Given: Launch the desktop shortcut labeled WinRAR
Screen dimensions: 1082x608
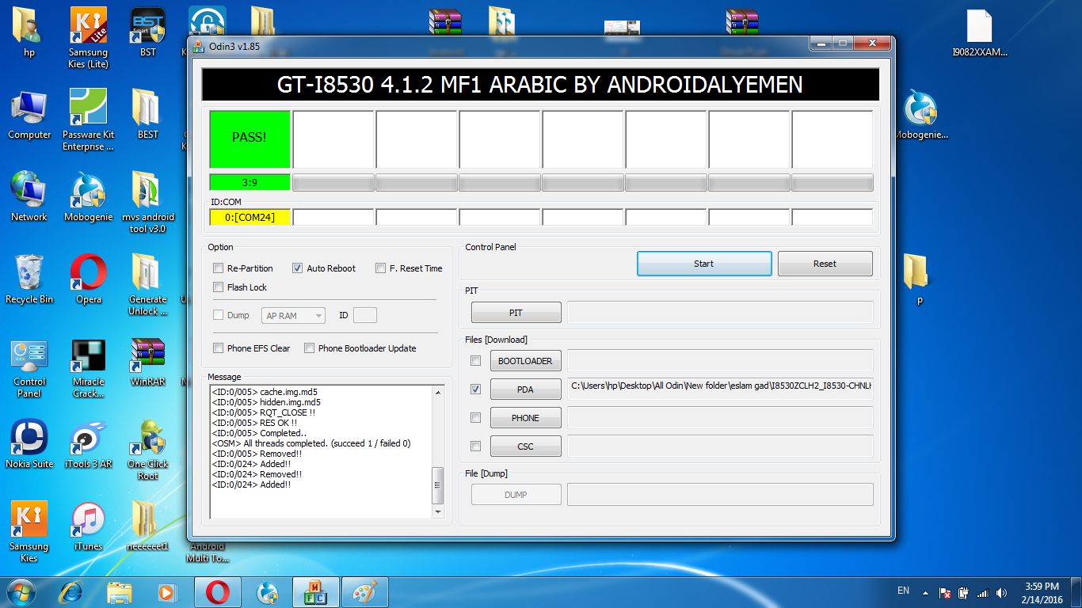Looking at the screenshot, I should tap(147, 362).
